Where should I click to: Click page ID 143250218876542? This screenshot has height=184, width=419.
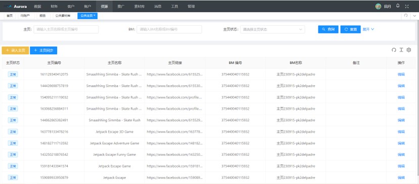54,155
